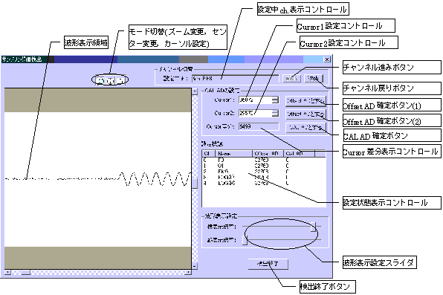Click the channel back button

click(314, 78)
